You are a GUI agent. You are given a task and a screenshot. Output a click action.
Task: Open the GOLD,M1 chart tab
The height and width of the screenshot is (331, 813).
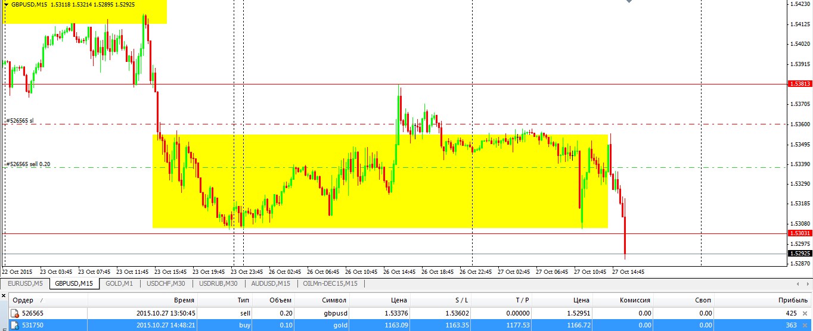(x=119, y=284)
